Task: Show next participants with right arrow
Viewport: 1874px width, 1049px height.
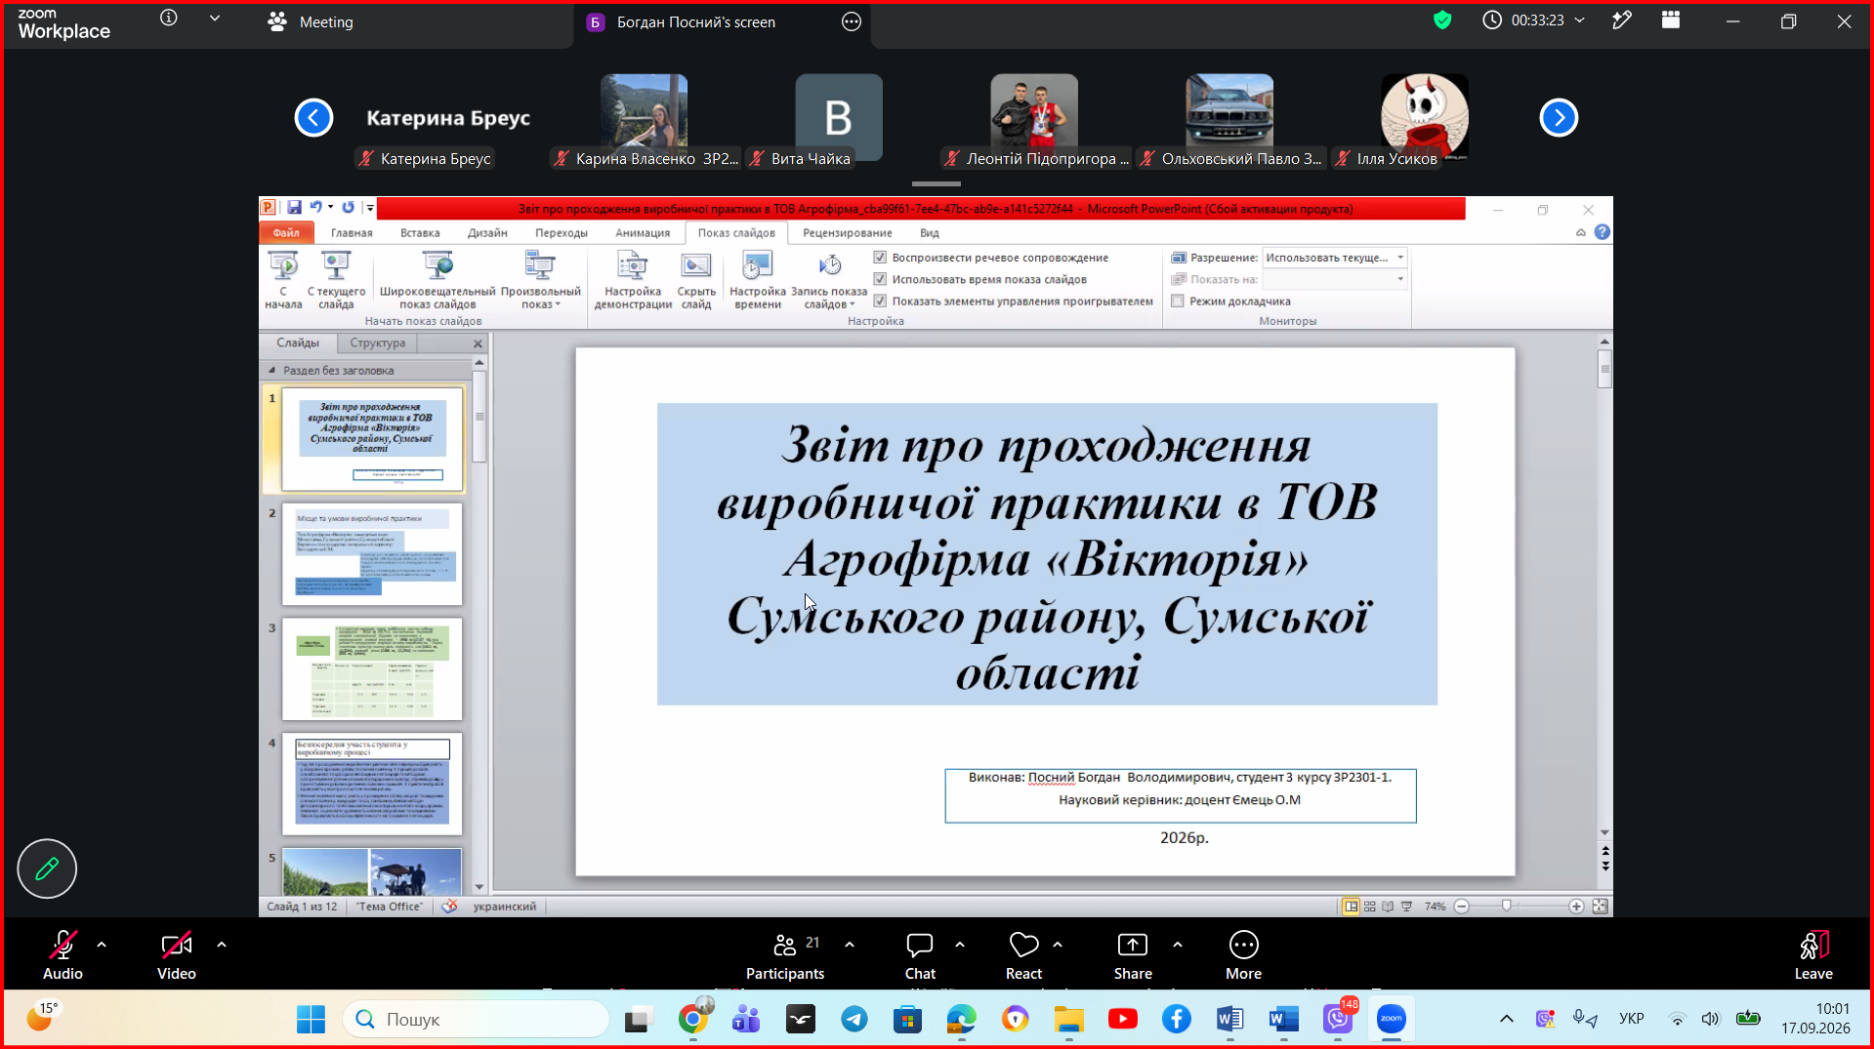Action: coord(1559,118)
